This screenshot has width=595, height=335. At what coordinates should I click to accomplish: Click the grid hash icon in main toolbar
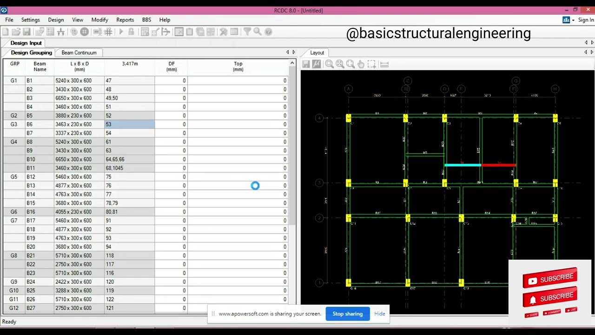(108, 32)
